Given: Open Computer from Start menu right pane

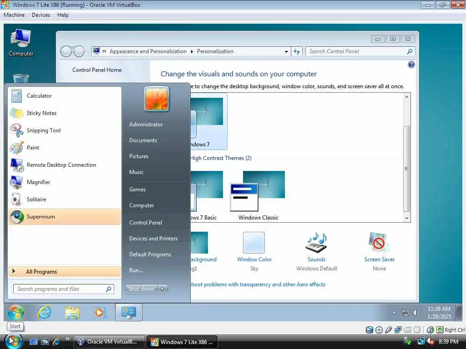Looking at the screenshot, I should pos(142,205).
